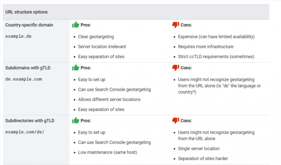281x165 pixels.
Task: Click the green thumbs-up icon beside example.de Pros
Action: pos(75,25)
